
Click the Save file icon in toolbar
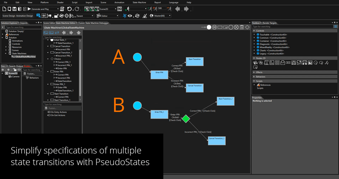(15, 9)
